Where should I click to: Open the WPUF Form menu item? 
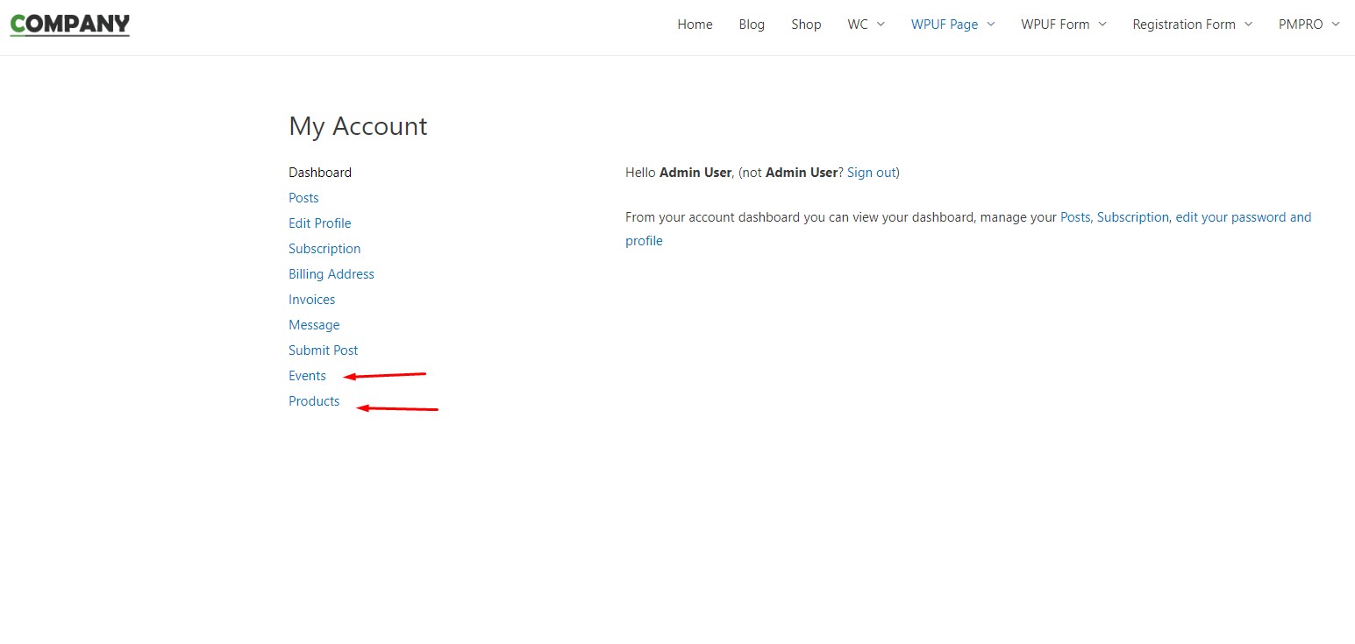[x=1055, y=25]
